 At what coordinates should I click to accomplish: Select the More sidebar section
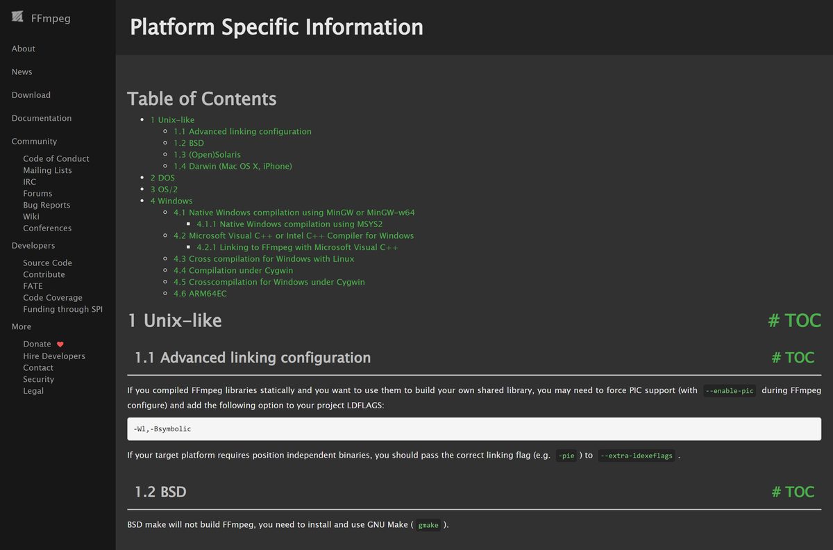22,326
